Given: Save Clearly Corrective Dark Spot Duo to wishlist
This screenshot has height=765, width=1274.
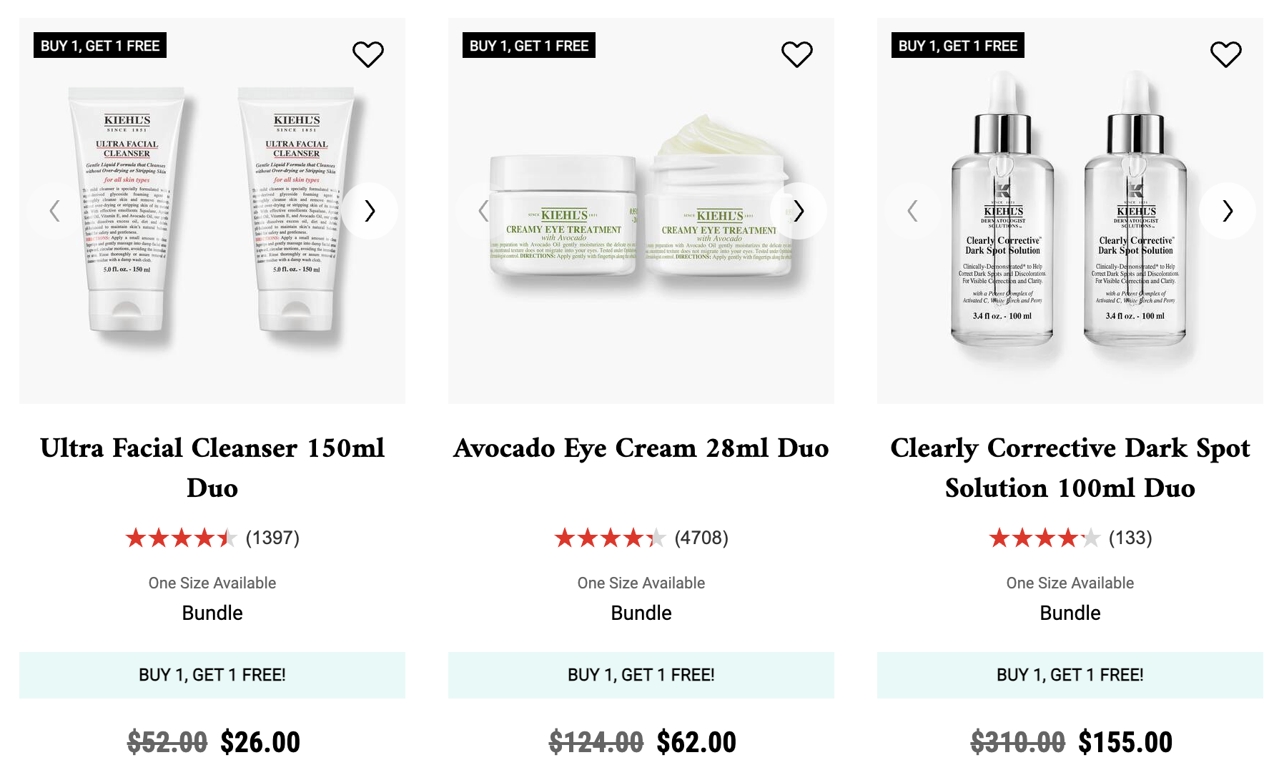Looking at the screenshot, I should coord(1226,54).
